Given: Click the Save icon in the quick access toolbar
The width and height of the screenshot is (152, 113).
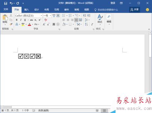Looking at the screenshot, I should (x=5, y=3).
